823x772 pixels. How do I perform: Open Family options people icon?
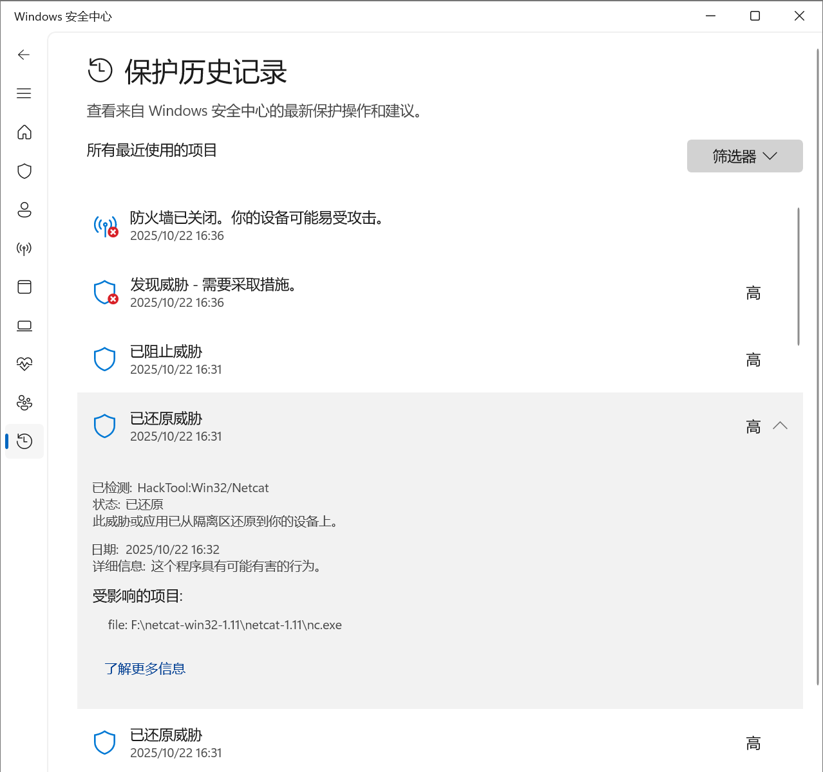tap(24, 403)
